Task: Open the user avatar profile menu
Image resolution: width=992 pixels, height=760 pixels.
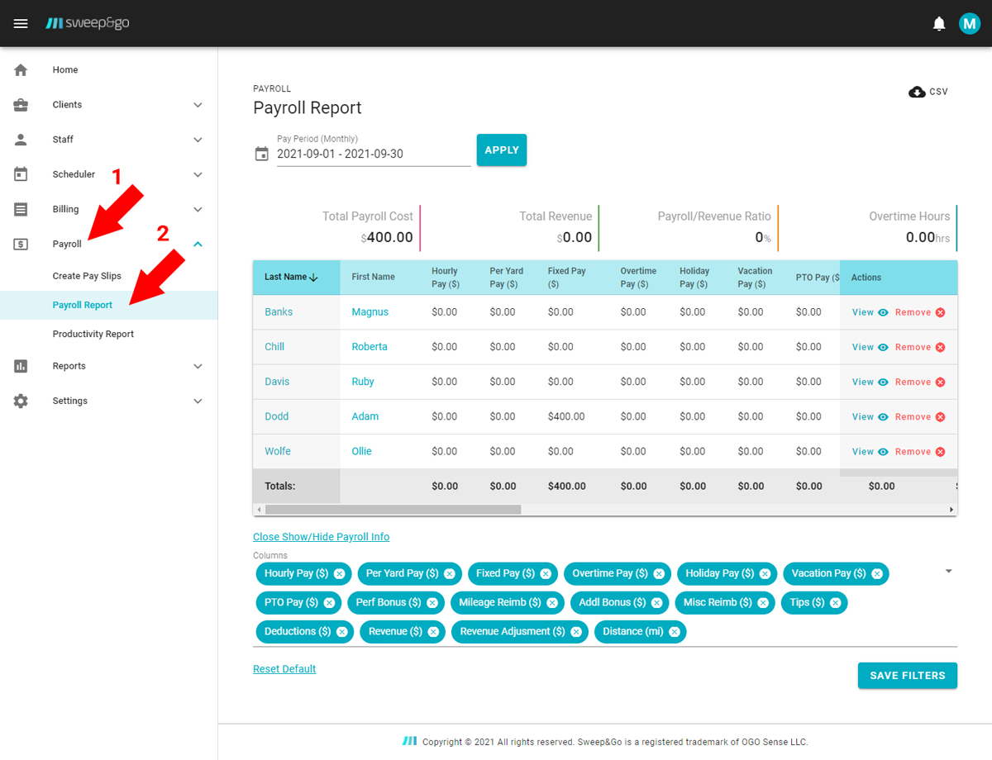Action: [x=969, y=23]
